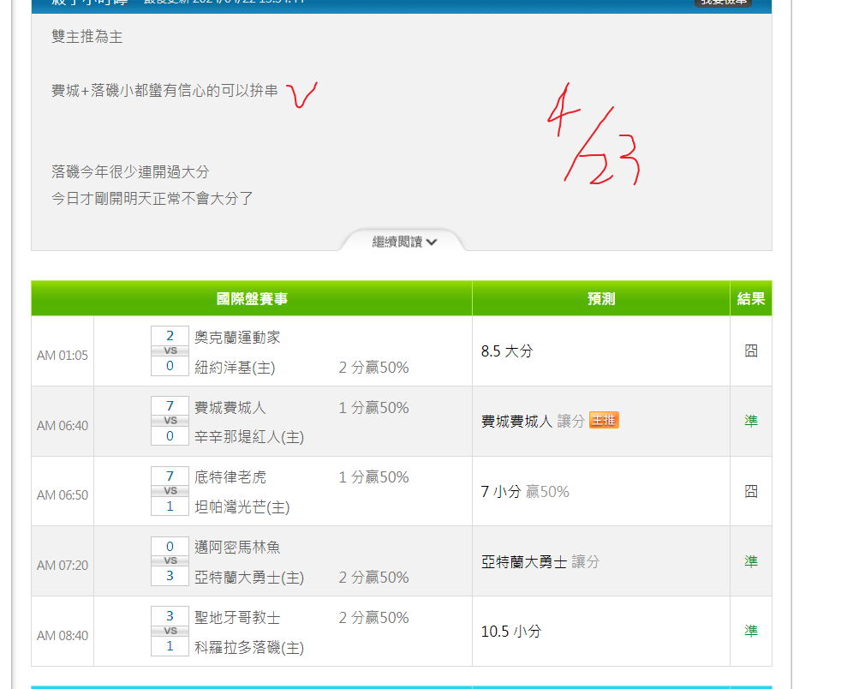Viewport: 865px width, 689px height.
Task: Expand the 繼續閱讀 section
Action: tap(404, 242)
